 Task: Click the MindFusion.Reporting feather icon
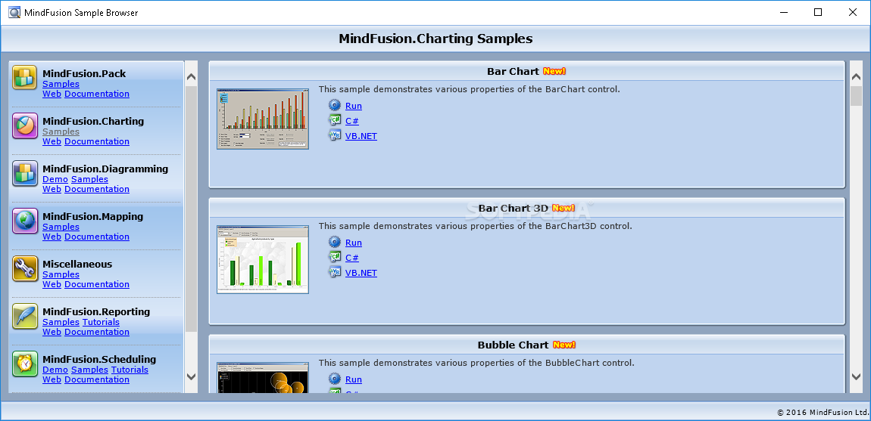click(25, 316)
